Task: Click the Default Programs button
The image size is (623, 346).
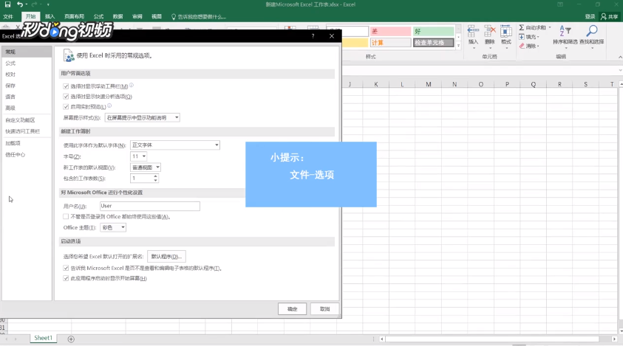Action: (166, 256)
